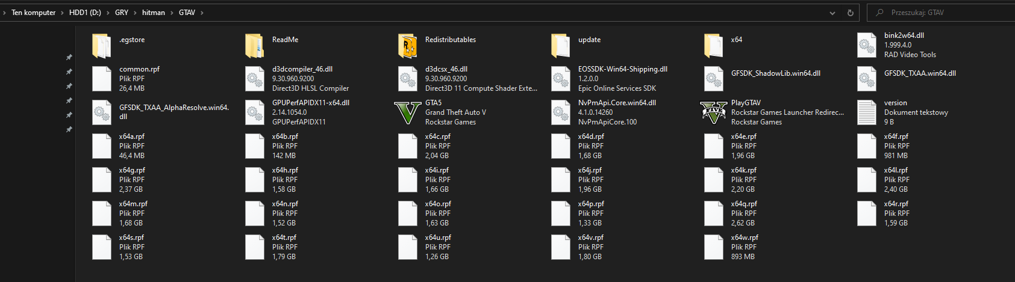Select the x64s.rpf file name
The image size is (1015, 282).
click(x=131, y=238)
